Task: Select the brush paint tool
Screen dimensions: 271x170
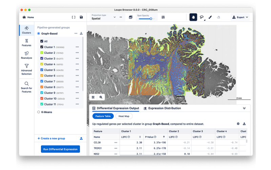Action: (210, 17)
